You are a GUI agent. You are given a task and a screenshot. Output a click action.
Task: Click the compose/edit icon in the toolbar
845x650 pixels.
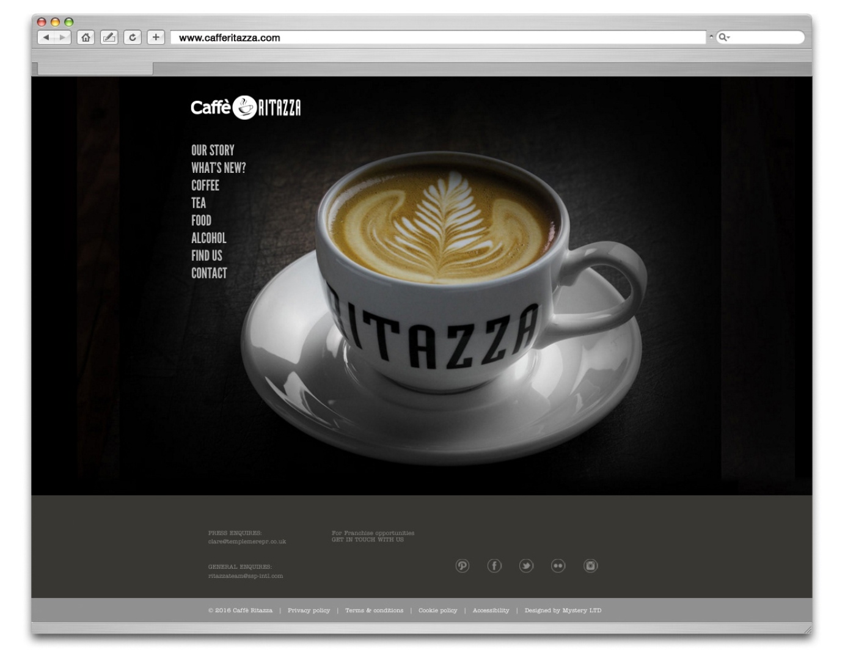click(109, 37)
